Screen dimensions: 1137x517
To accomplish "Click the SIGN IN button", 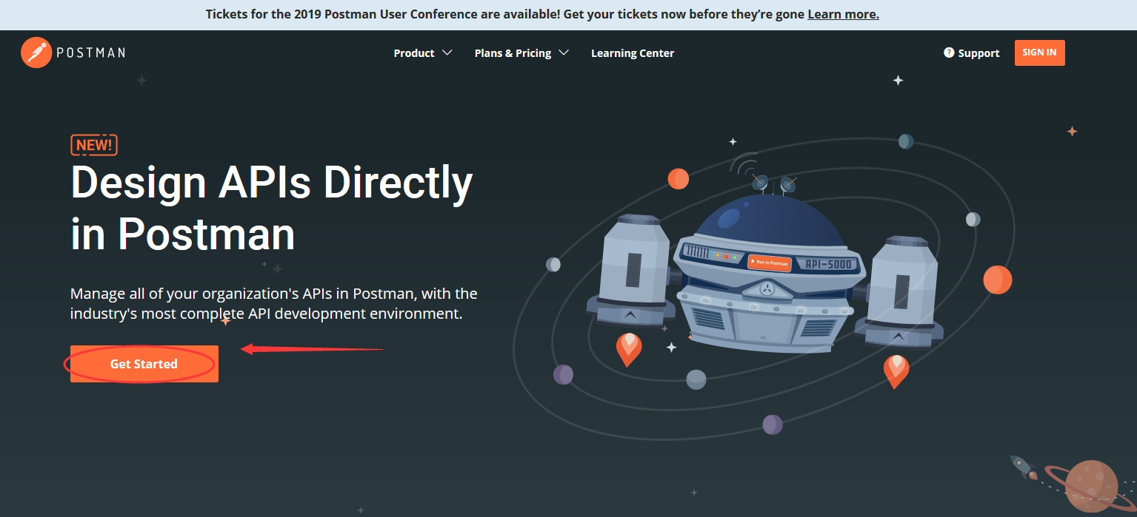I will [1039, 53].
